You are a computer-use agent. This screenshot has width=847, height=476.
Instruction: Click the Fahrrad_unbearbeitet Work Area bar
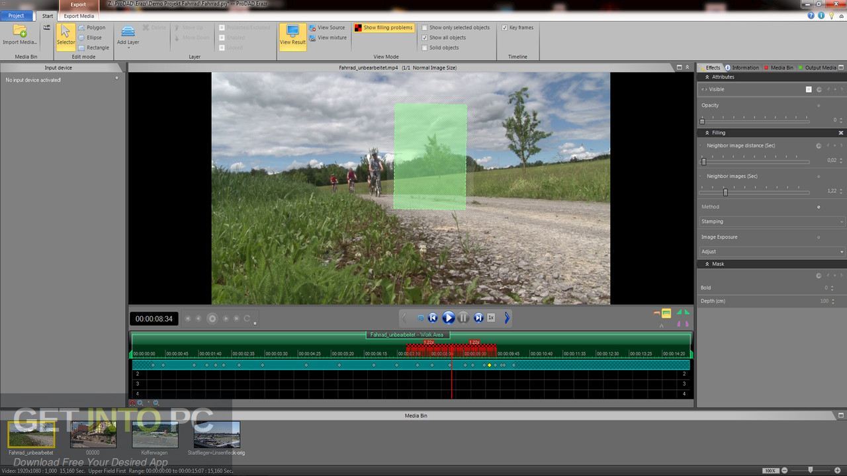[407, 335]
